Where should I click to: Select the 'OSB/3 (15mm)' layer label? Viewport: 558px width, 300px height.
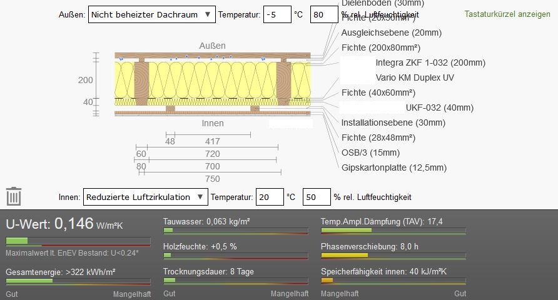pyautogui.click(x=370, y=152)
